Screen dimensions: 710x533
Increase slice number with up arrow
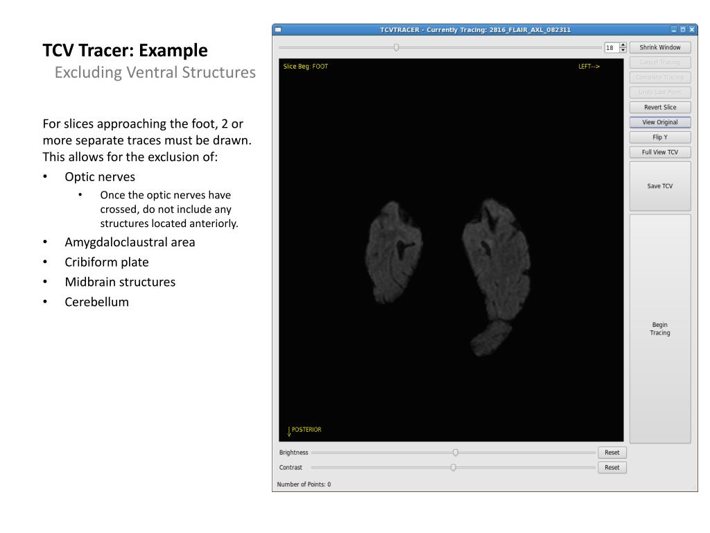tap(623, 45)
